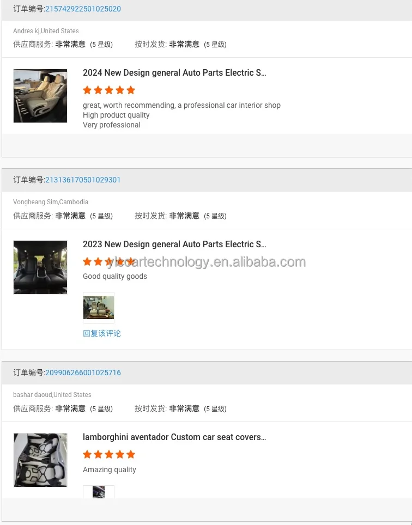The width and height of the screenshot is (412, 525).
Task: Click the Good quality goods review text
Action: click(x=115, y=276)
